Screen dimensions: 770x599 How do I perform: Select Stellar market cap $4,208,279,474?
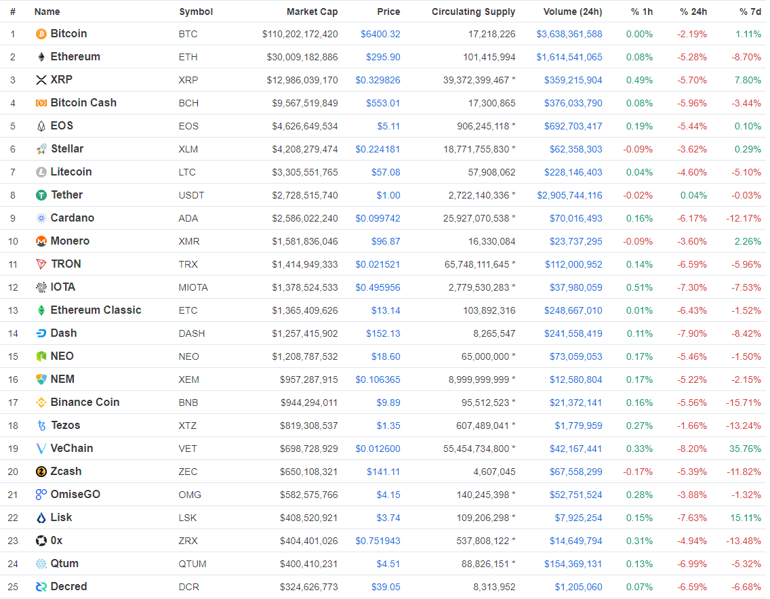(305, 149)
